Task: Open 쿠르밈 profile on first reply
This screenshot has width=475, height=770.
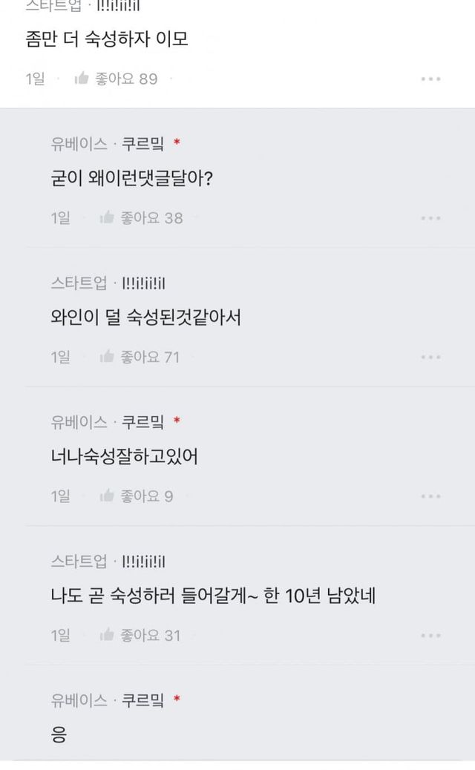Action: point(142,143)
